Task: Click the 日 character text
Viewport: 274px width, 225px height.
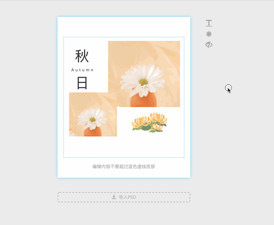Action: pyautogui.click(x=82, y=83)
